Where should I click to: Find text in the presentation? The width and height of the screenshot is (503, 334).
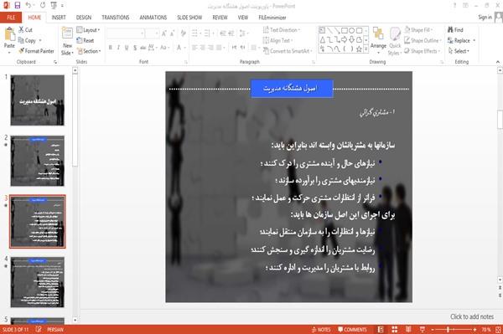tap(455, 30)
